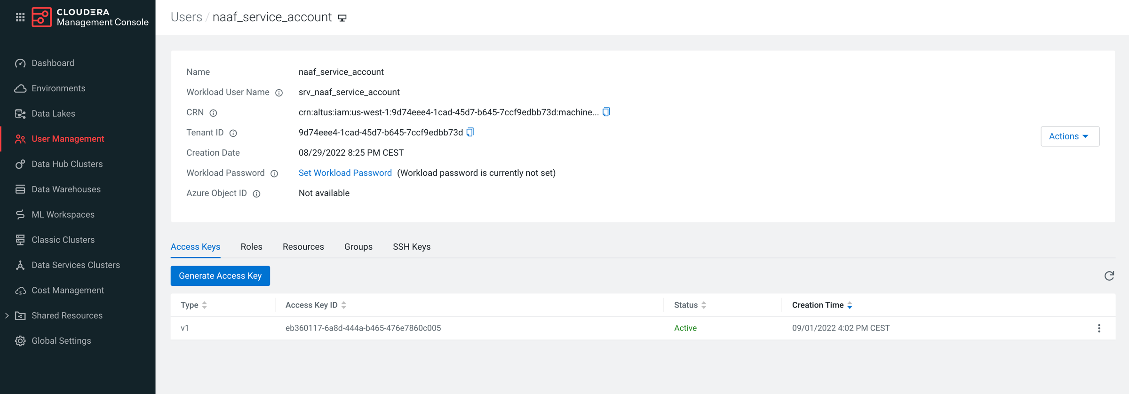1129x394 pixels.
Task: Refresh the access keys table
Action: pos(1109,276)
